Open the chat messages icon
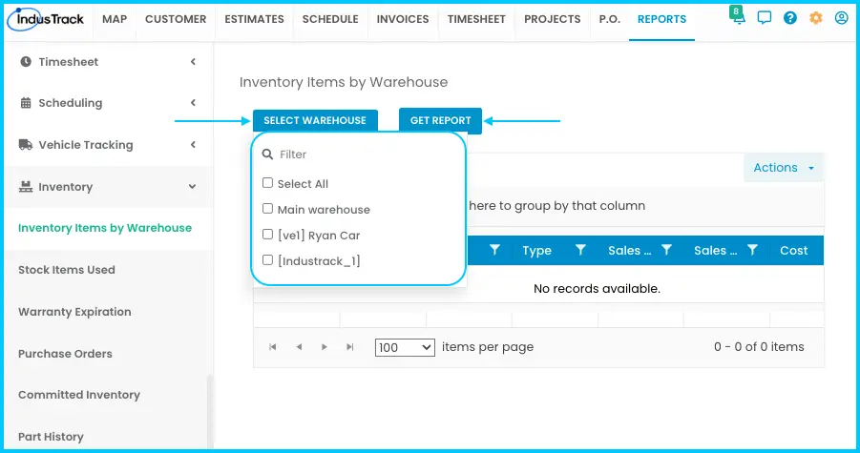The width and height of the screenshot is (860, 453). click(x=764, y=18)
